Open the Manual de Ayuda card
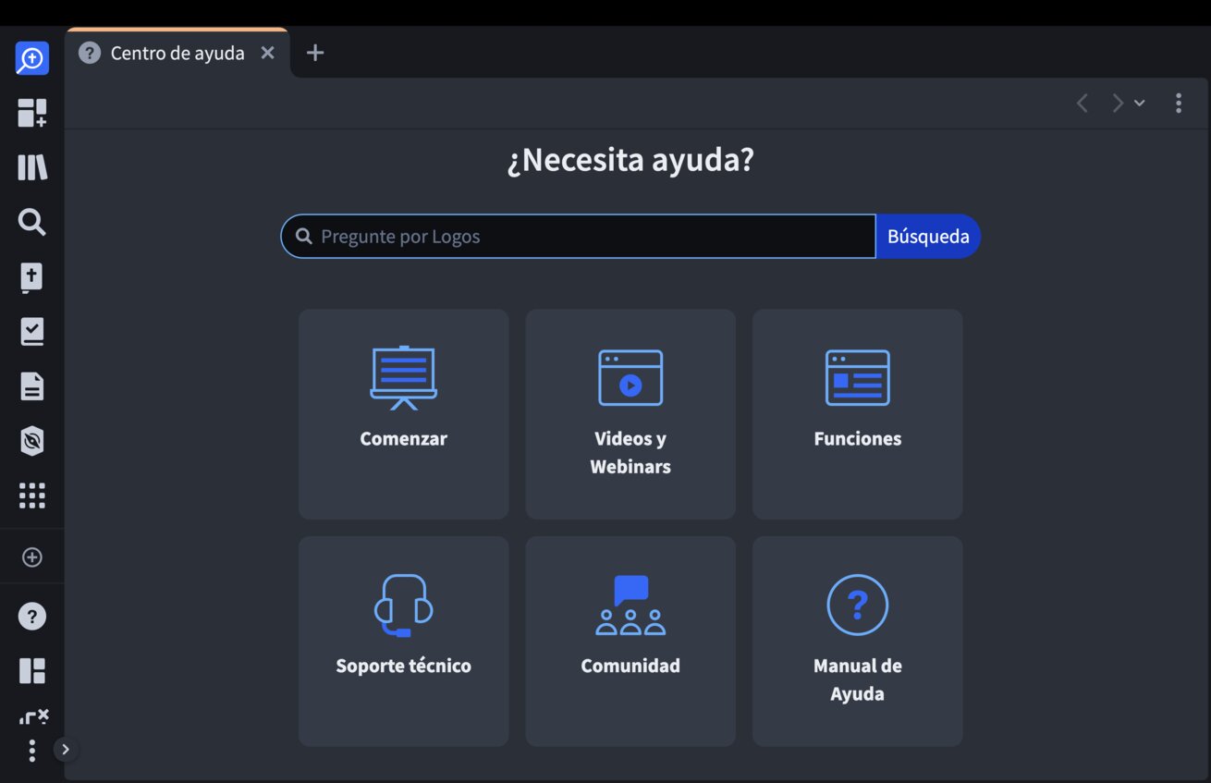The width and height of the screenshot is (1211, 783). tap(858, 642)
